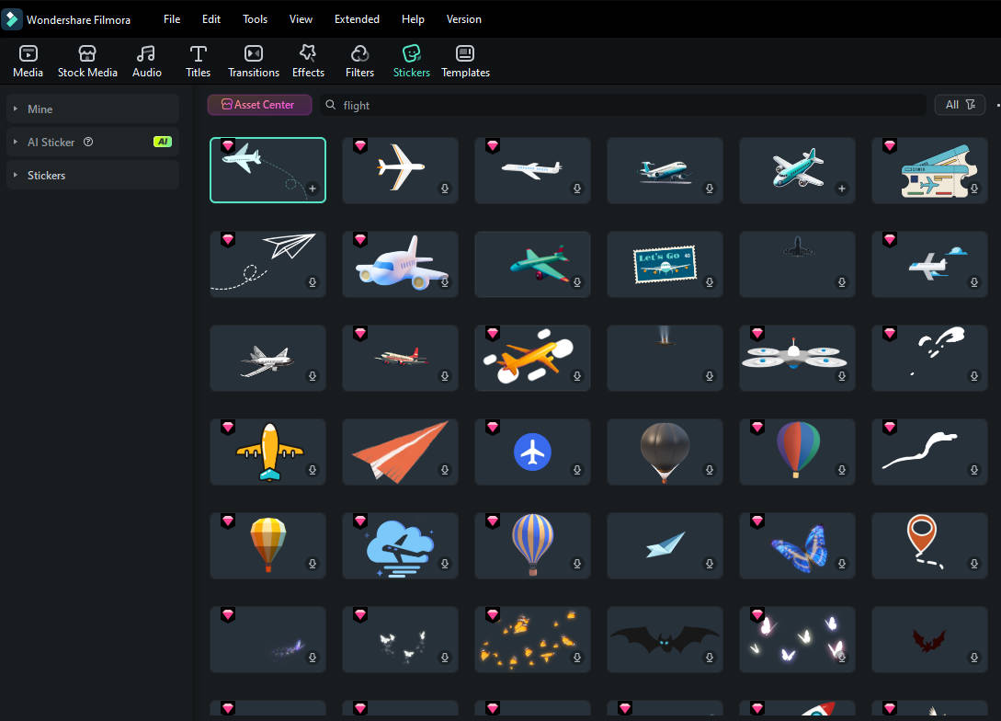Select the orange butterflies swarm thumbnail

532,639
